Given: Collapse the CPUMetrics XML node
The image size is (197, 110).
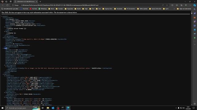Looking at the screenshot, I should pyautogui.click(x=5, y=76).
